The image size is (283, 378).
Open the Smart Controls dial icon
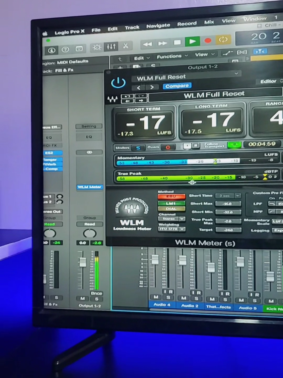[x=97, y=47]
